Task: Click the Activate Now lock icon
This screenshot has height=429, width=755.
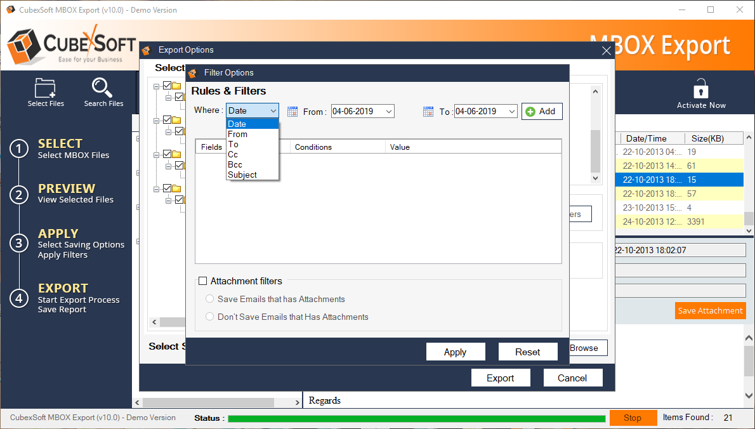Action: pyautogui.click(x=700, y=89)
